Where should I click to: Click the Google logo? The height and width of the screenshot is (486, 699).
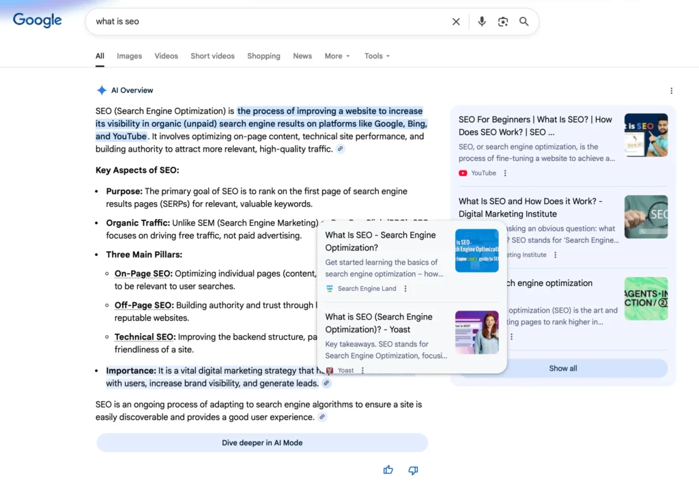tap(36, 20)
